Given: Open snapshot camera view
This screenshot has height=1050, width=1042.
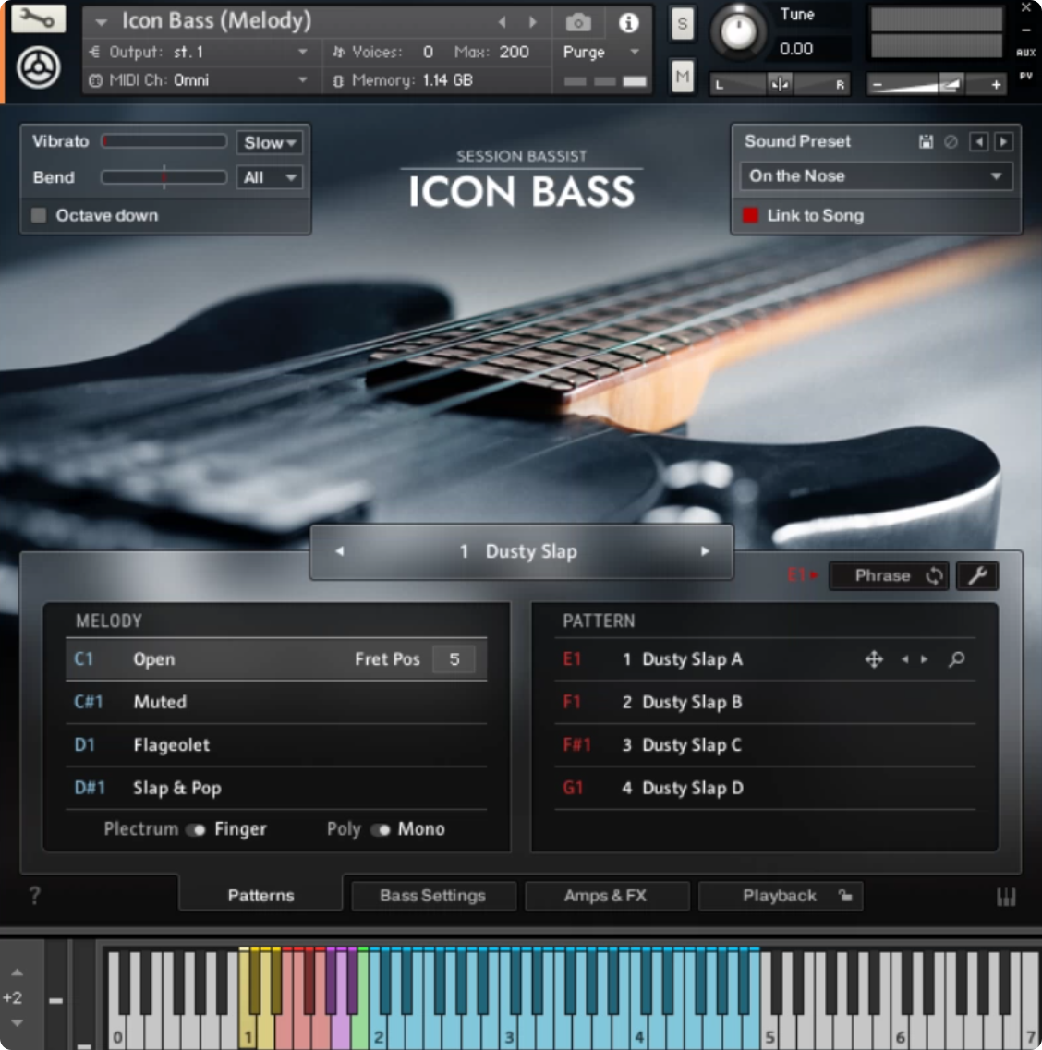Looking at the screenshot, I should coord(578,23).
